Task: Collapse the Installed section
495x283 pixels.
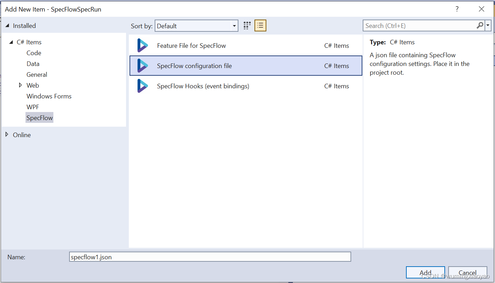Action: pyautogui.click(x=7, y=26)
